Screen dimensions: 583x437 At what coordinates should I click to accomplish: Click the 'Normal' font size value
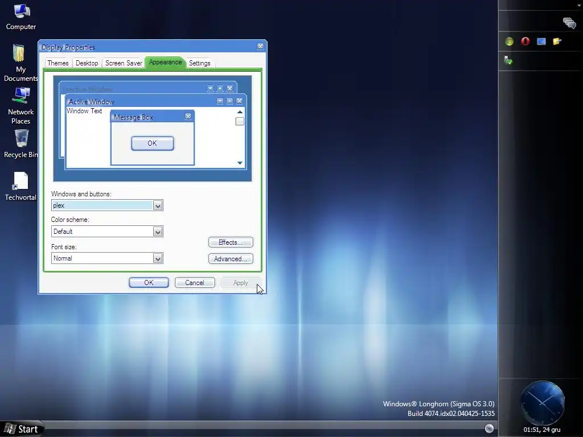pos(63,258)
